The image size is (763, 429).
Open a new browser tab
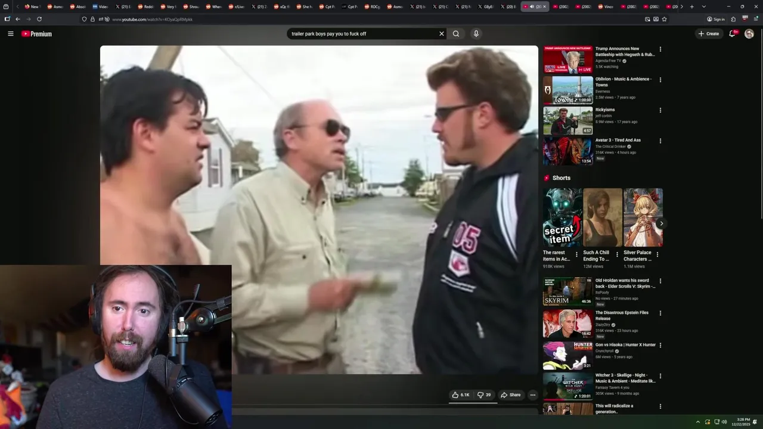click(691, 7)
